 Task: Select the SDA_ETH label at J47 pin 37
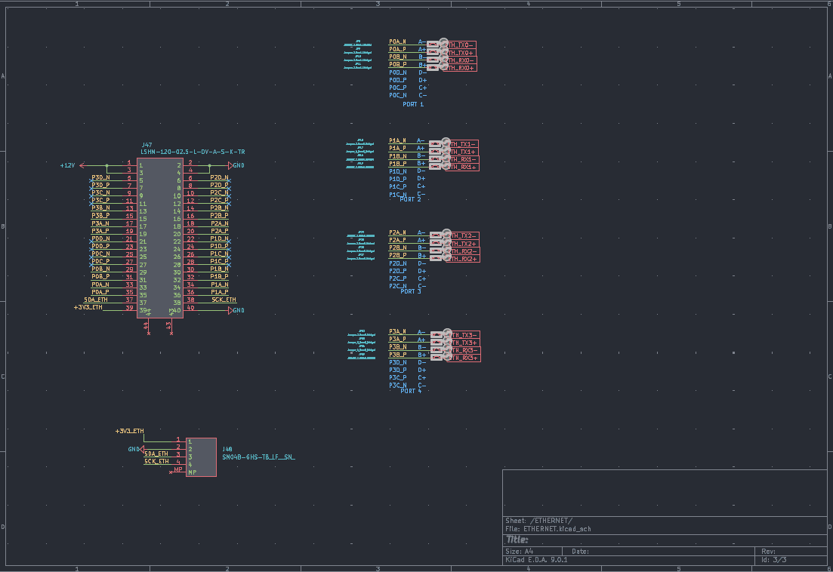96,300
